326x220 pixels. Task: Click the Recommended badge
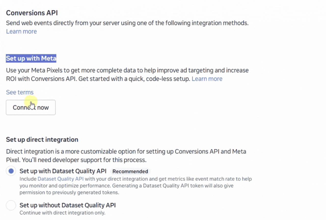coord(130,171)
